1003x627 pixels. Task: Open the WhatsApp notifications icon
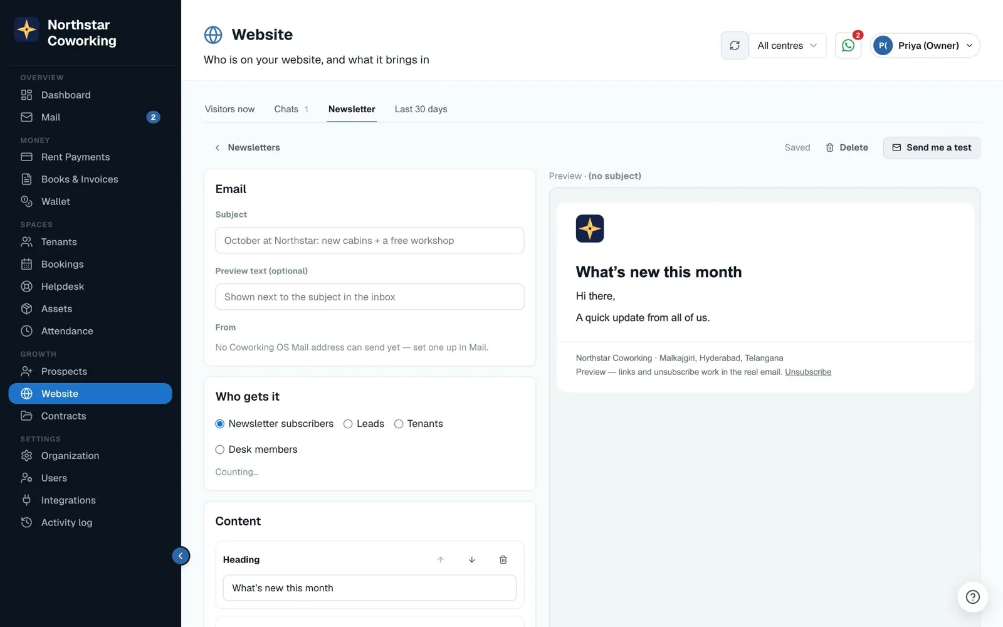click(848, 46)
